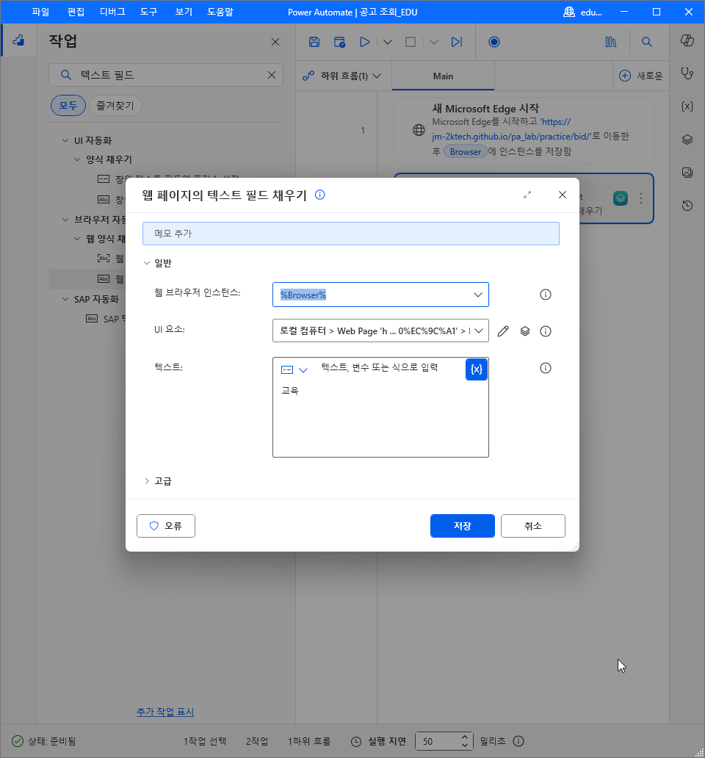The width and height of the screenshot is (705, 758).
Task: Click the 저장 button
Action: click(x=463, y=525)
